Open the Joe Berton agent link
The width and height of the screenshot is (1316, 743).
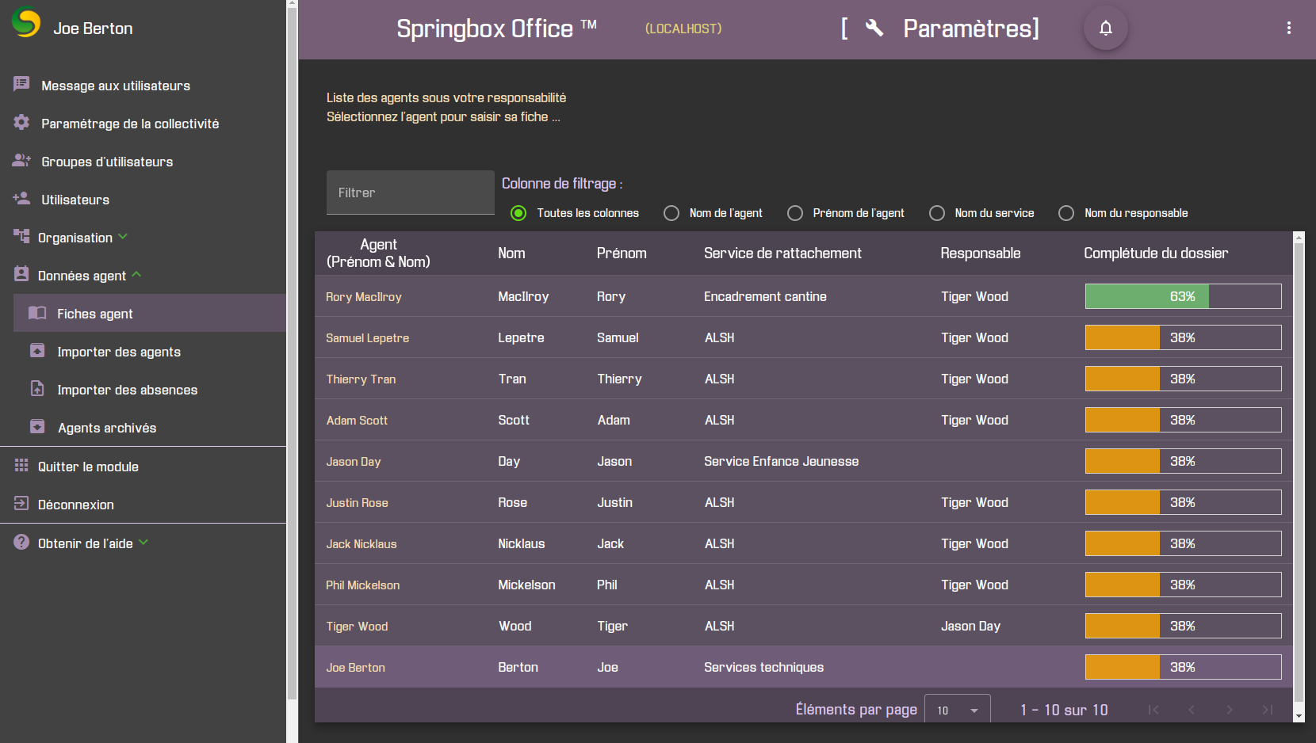point(355,668)
